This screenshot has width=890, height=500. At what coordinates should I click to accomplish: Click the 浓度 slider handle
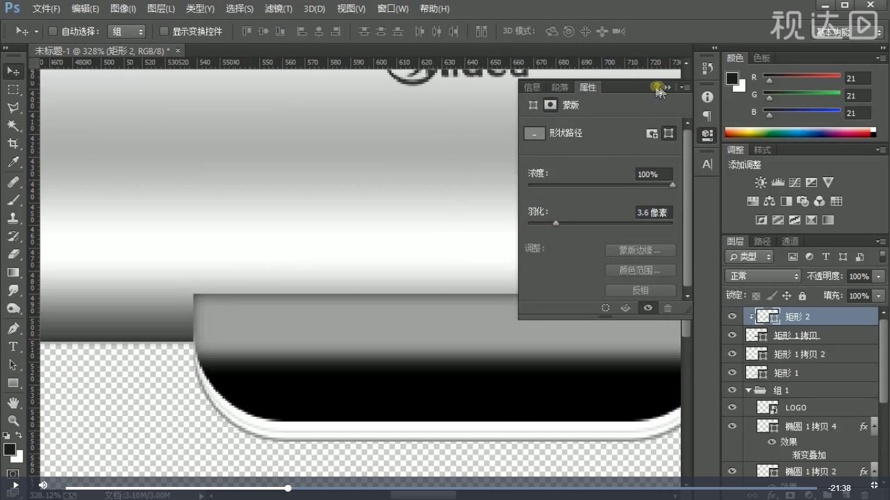click(x=672, y=185)
